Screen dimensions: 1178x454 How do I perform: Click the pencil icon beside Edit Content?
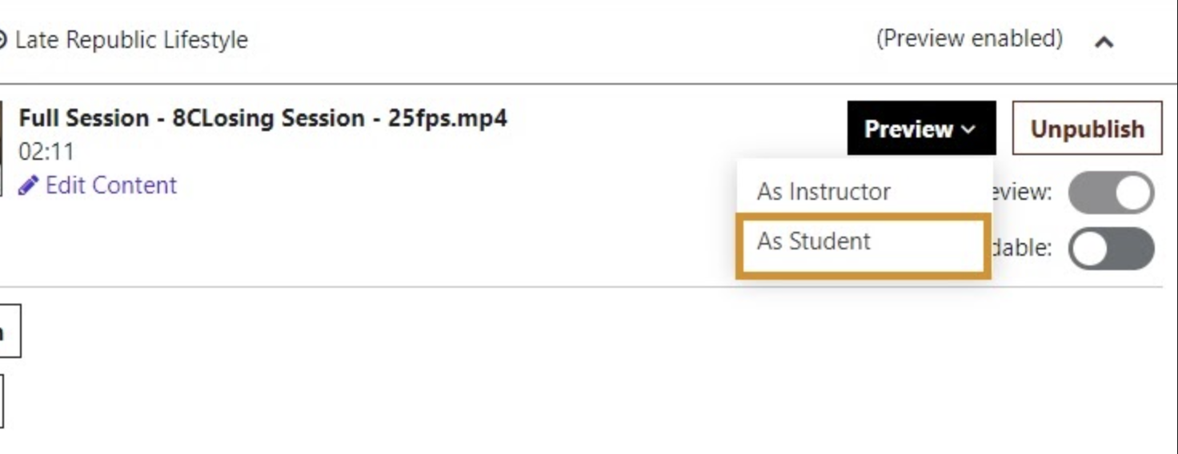click(28, 185)
